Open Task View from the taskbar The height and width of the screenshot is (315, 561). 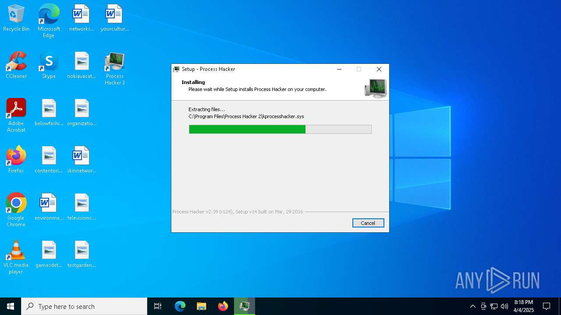click(x=158, y=306)
